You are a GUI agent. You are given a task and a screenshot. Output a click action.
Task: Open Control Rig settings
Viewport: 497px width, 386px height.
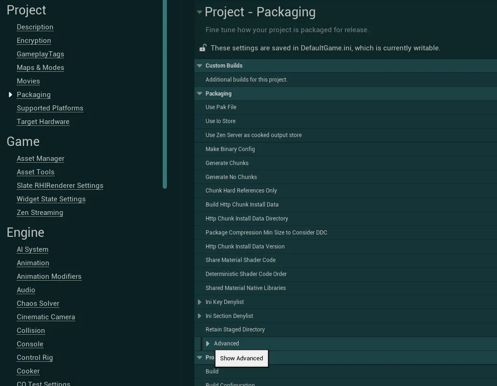[x=35, y=358]
